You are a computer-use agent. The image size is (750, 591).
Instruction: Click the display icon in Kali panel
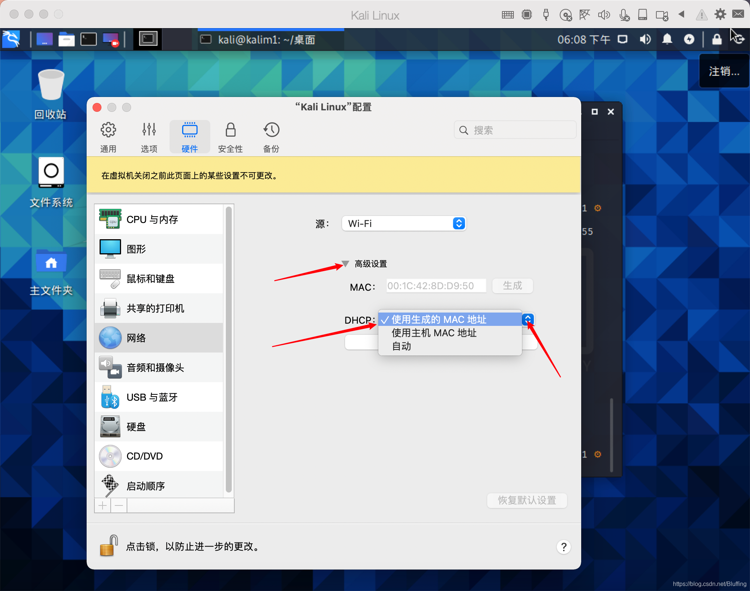coord(623,39)
